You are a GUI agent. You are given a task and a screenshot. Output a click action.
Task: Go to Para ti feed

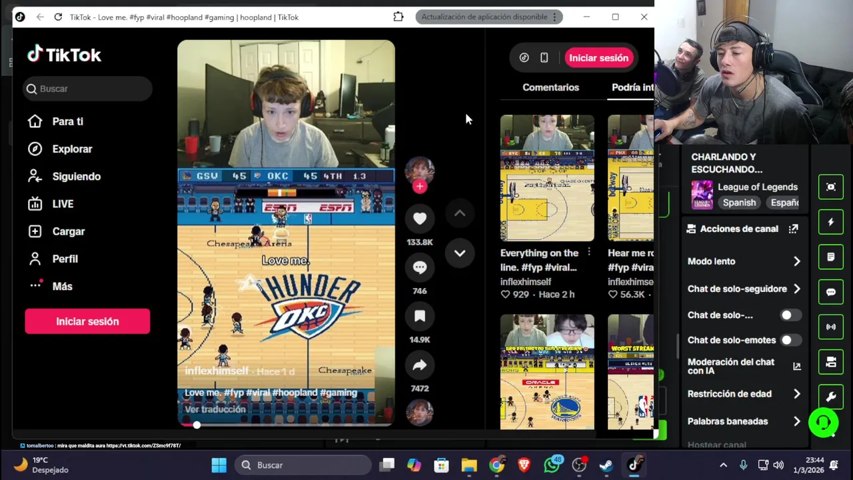[55, 121]
